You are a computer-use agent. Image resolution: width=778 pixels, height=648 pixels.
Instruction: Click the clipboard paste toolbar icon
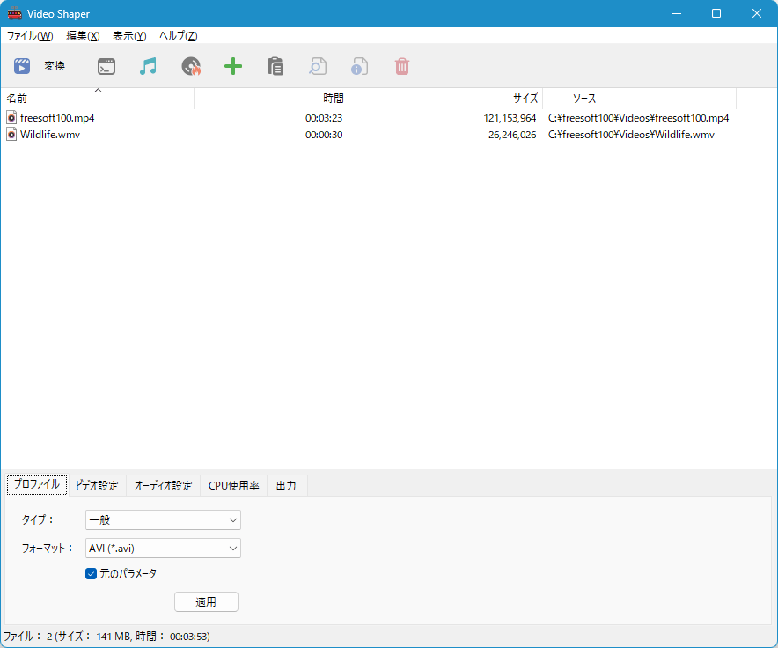pos(275,66)
